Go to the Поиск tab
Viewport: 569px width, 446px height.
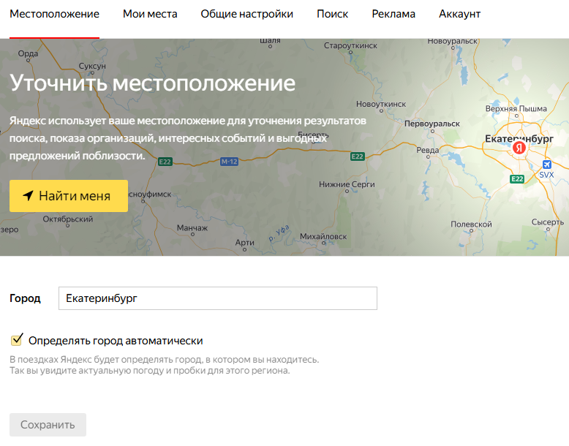pyautogui.click(x=332, y=14)
